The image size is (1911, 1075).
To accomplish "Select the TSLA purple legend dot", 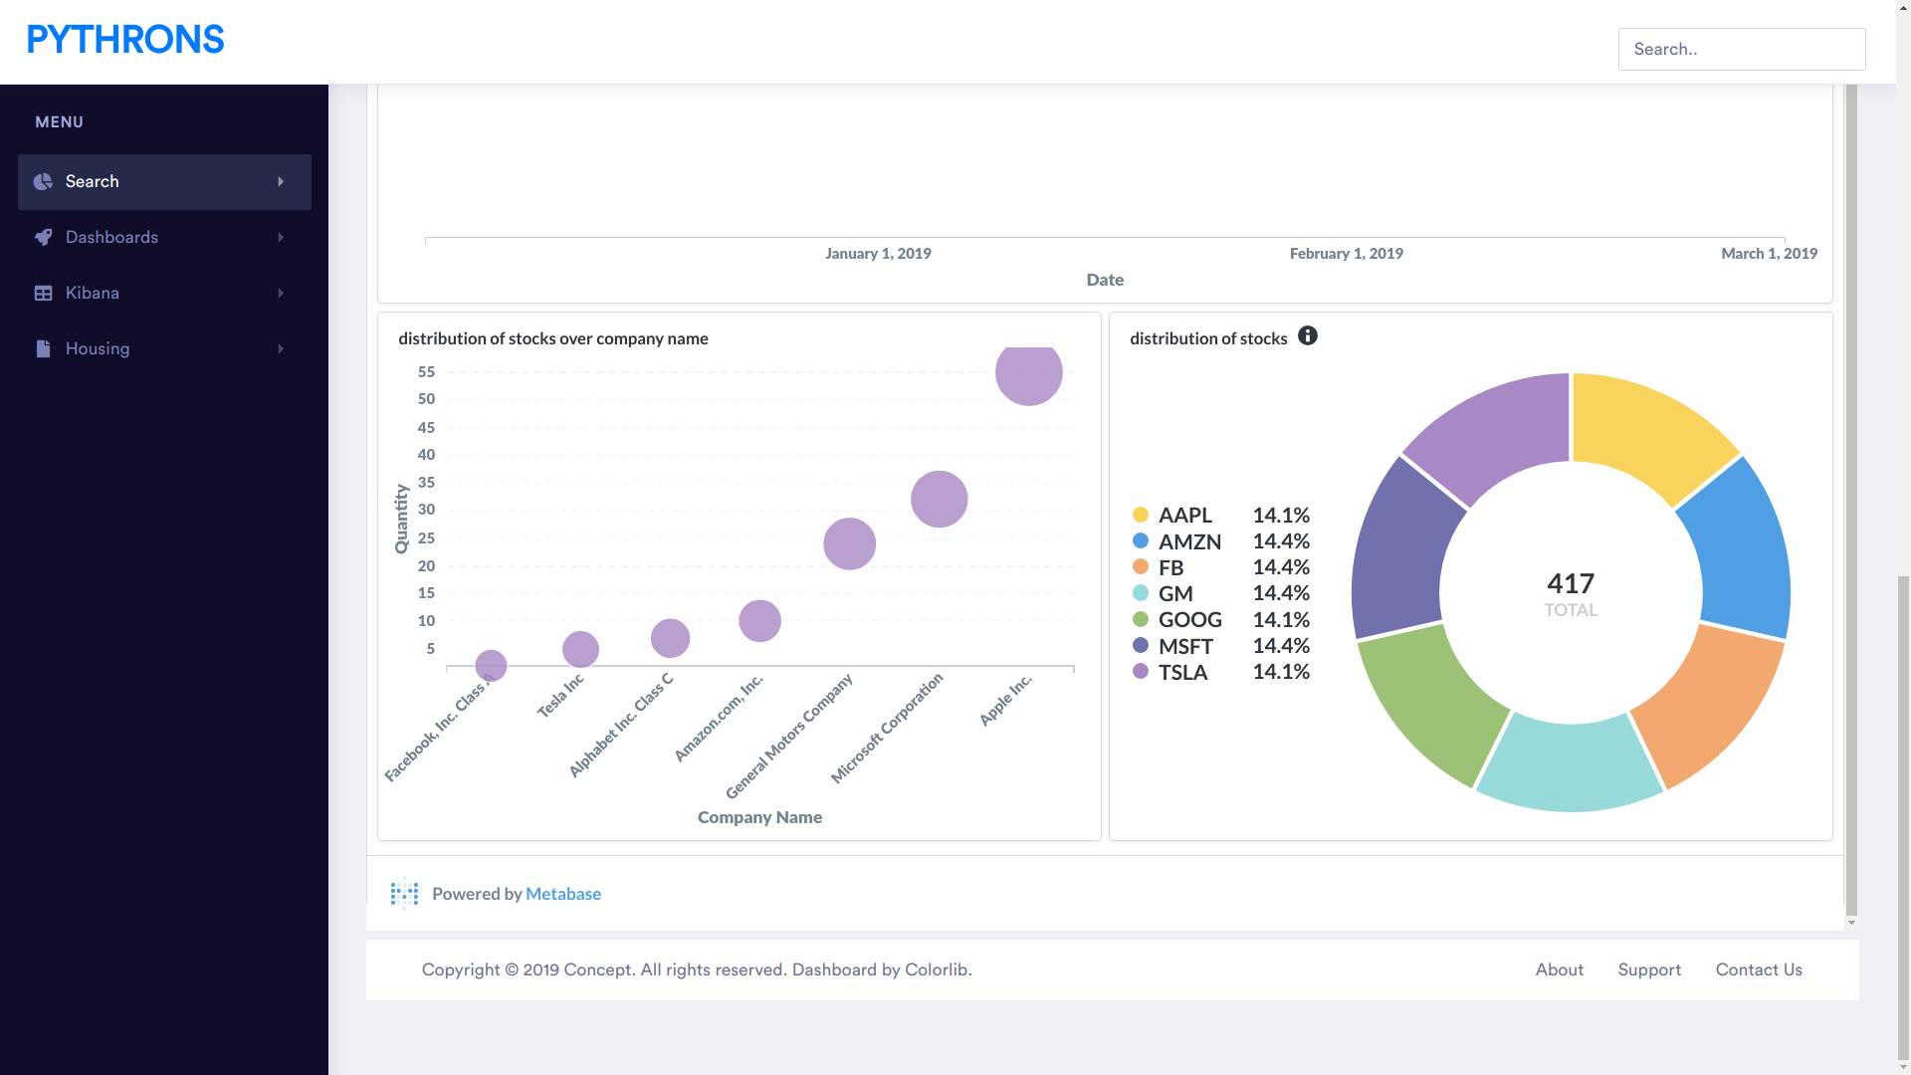I will pyautogui.click(x=1141, y=672).
